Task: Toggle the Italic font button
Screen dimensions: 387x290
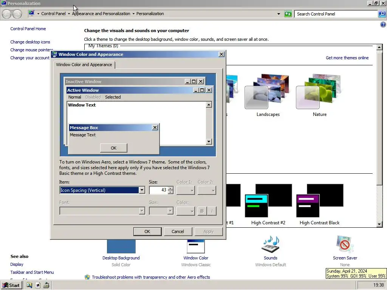Action: click(212, 211)
